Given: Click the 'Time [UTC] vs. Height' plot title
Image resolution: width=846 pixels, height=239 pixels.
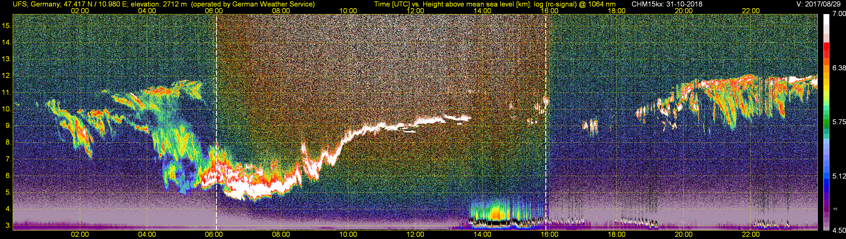Looking at the screenshot, I should point(495,4).
